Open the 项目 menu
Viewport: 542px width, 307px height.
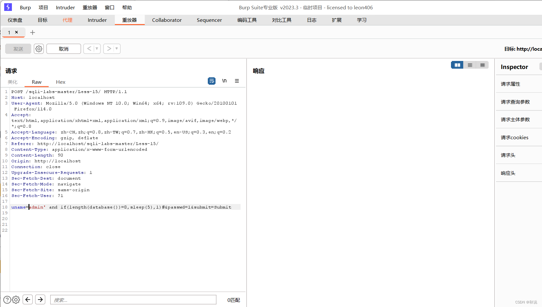43,7
